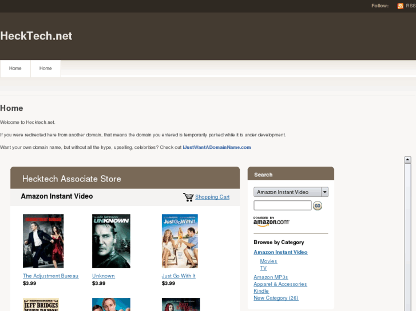Click the $3.99 price under Just Go With It
The image size is (416, 311).
pyautogui.click(x=168, y=284)
